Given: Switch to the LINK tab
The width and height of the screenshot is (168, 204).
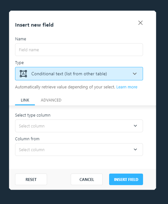Looking at the screenshot, I should pyautogui.click(x=25, y=100).
